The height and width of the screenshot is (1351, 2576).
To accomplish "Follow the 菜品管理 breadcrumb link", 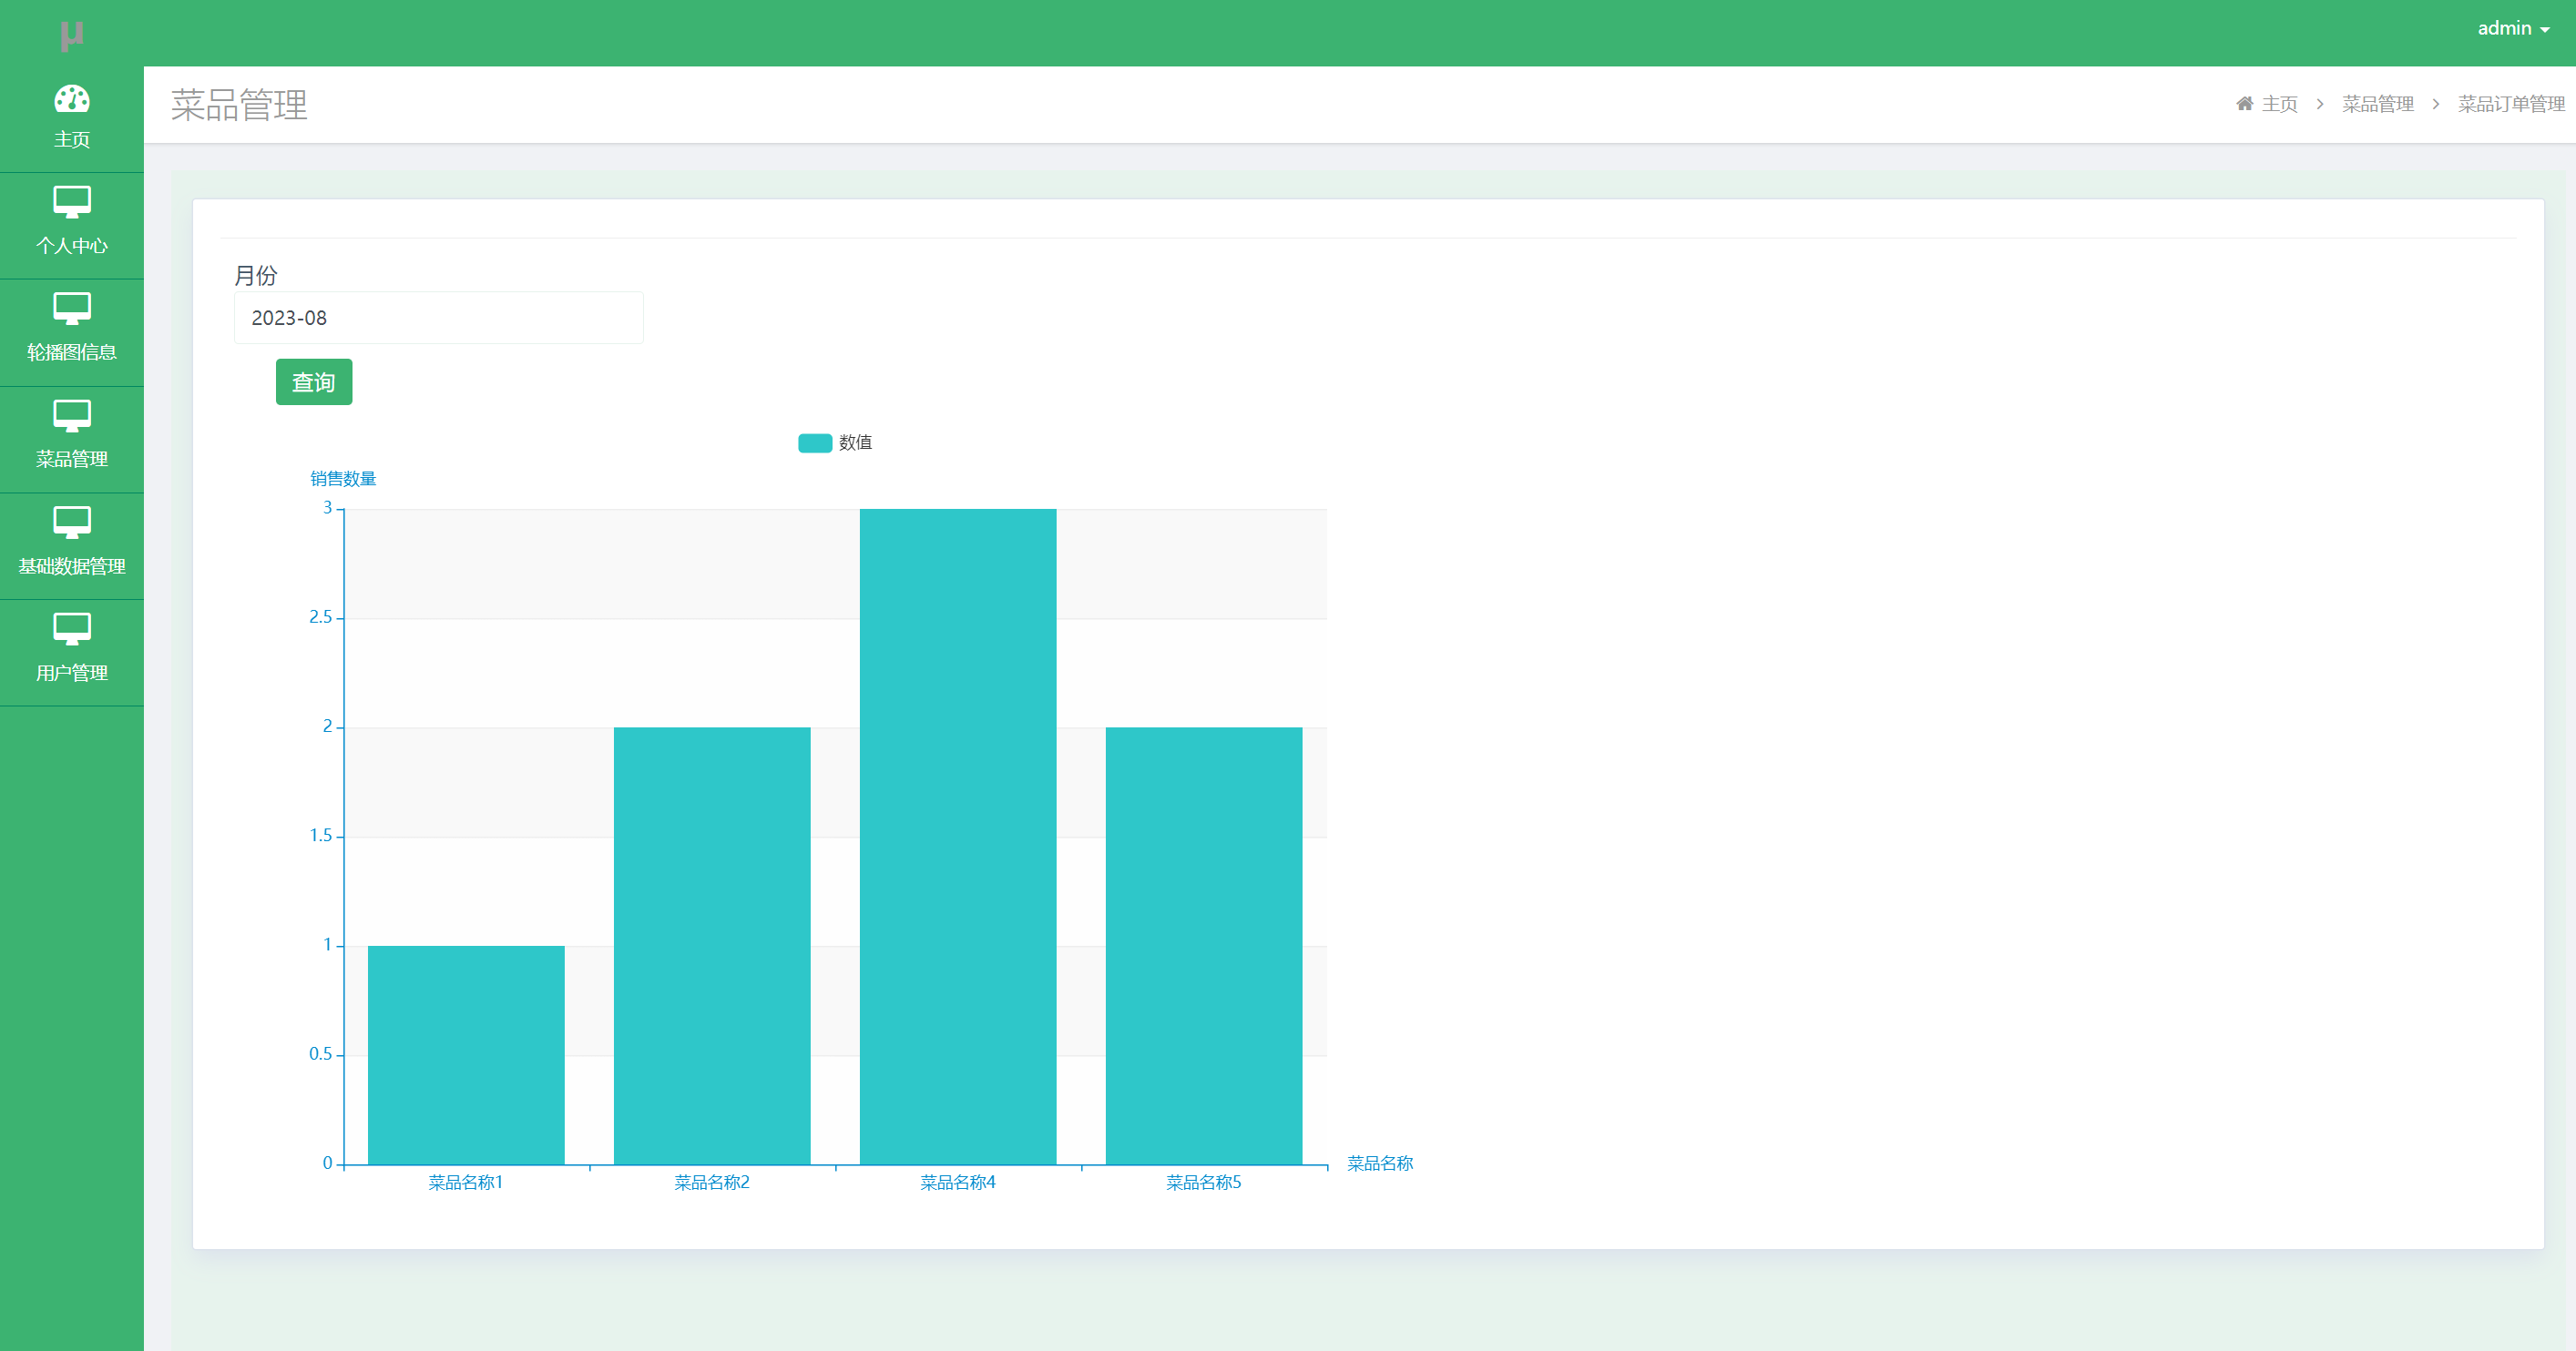I will (x=2377, y=104).
